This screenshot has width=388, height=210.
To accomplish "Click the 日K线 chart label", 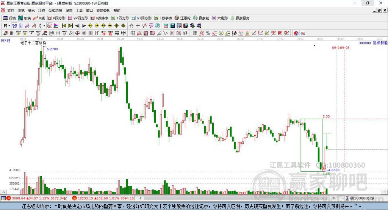I will [6, 41].
